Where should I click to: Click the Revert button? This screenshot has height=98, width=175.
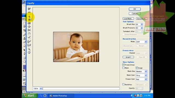pyautogui.click(x=142, y=46)
